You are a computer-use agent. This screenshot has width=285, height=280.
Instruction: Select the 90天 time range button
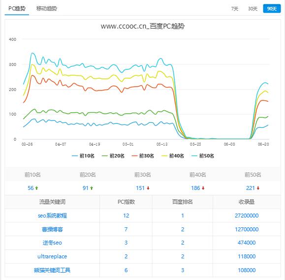272,9
